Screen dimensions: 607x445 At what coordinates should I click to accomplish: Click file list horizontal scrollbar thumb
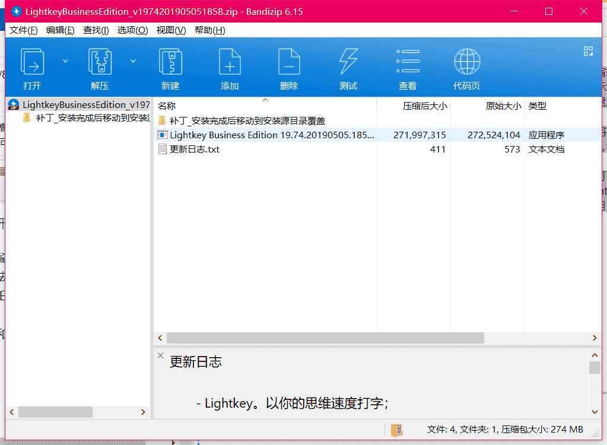(x=325, y=338)
